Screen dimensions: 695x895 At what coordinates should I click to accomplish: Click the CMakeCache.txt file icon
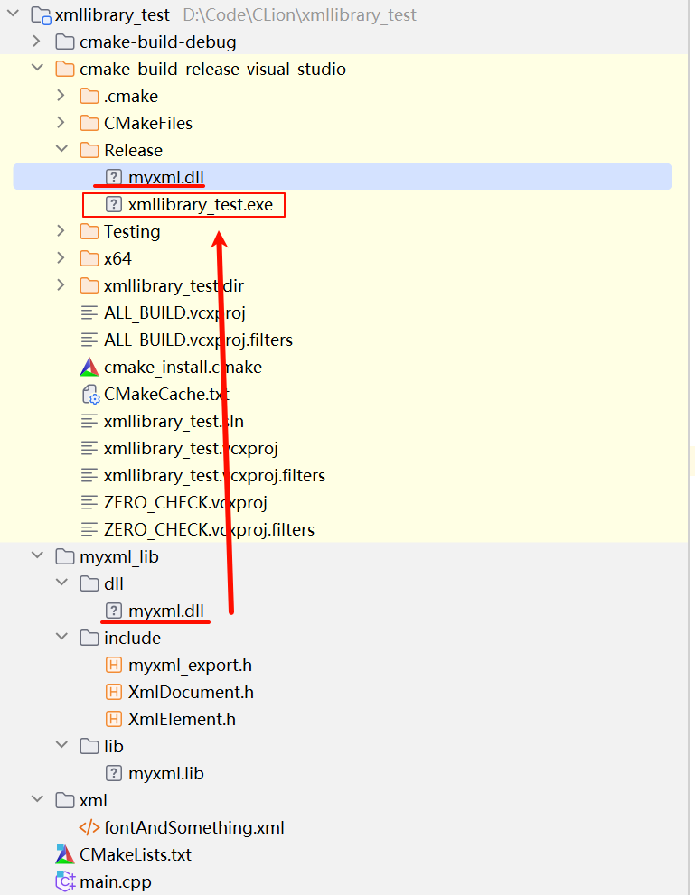click(x=90, y=395)
